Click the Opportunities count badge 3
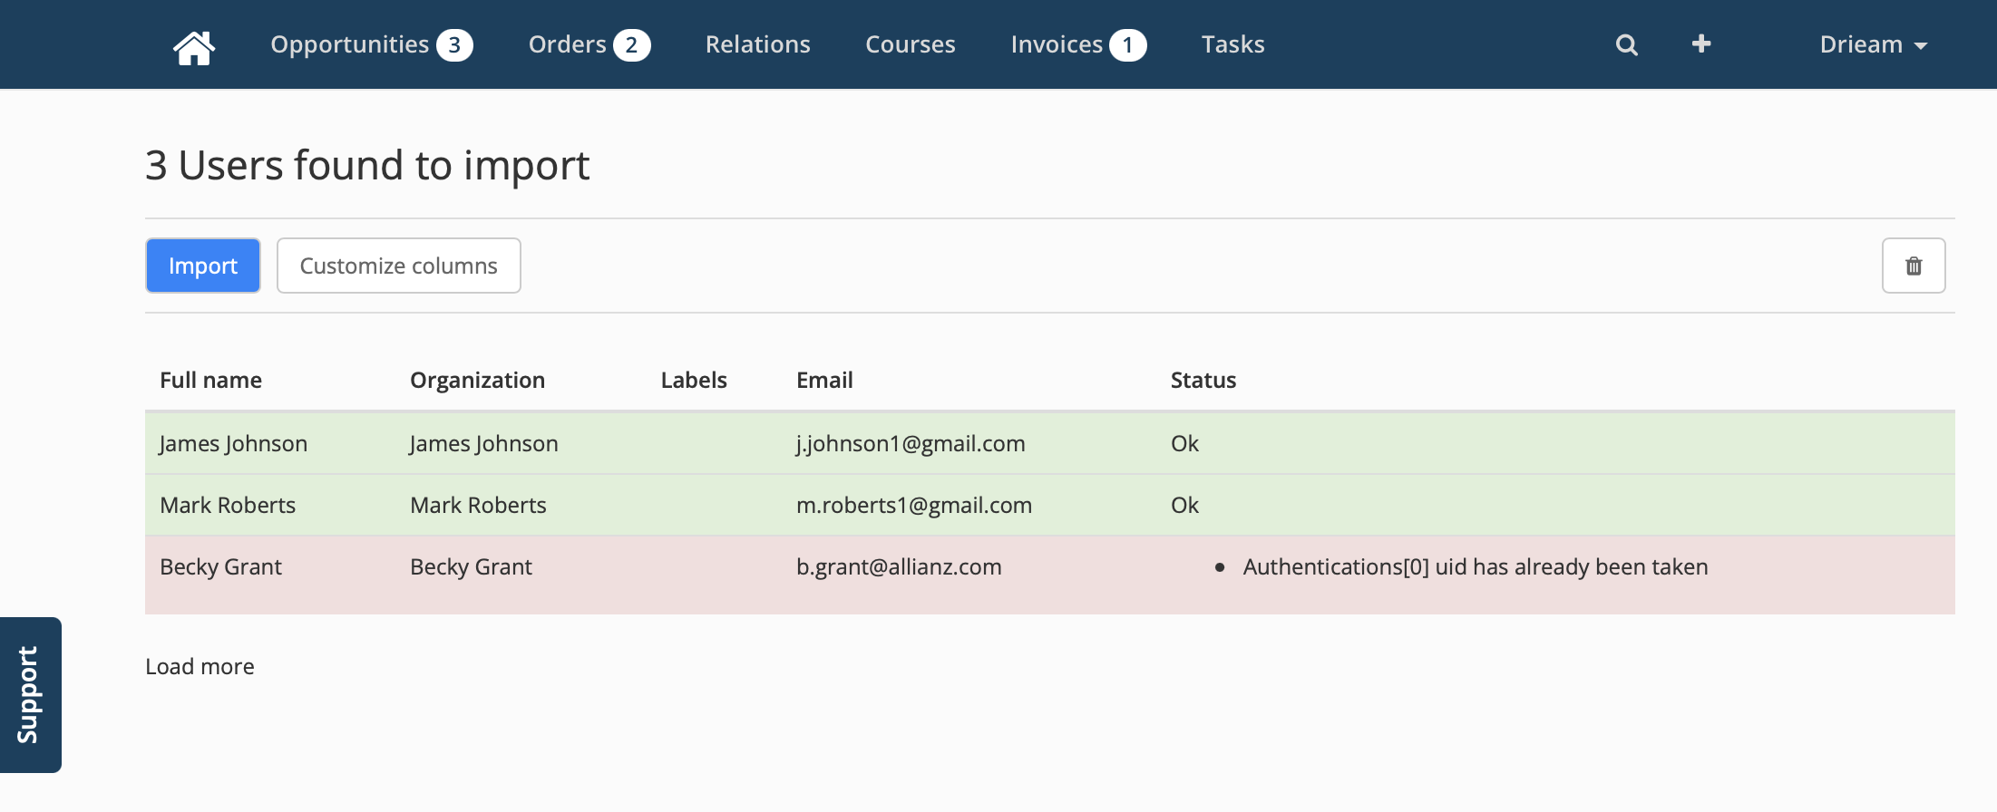The width and height of the screenshot is (1997, 812). tap(454, 45)
